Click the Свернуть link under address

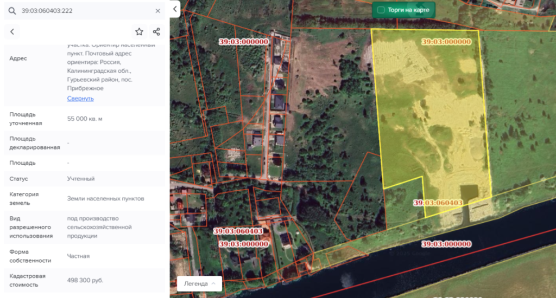tap(80, 99)
